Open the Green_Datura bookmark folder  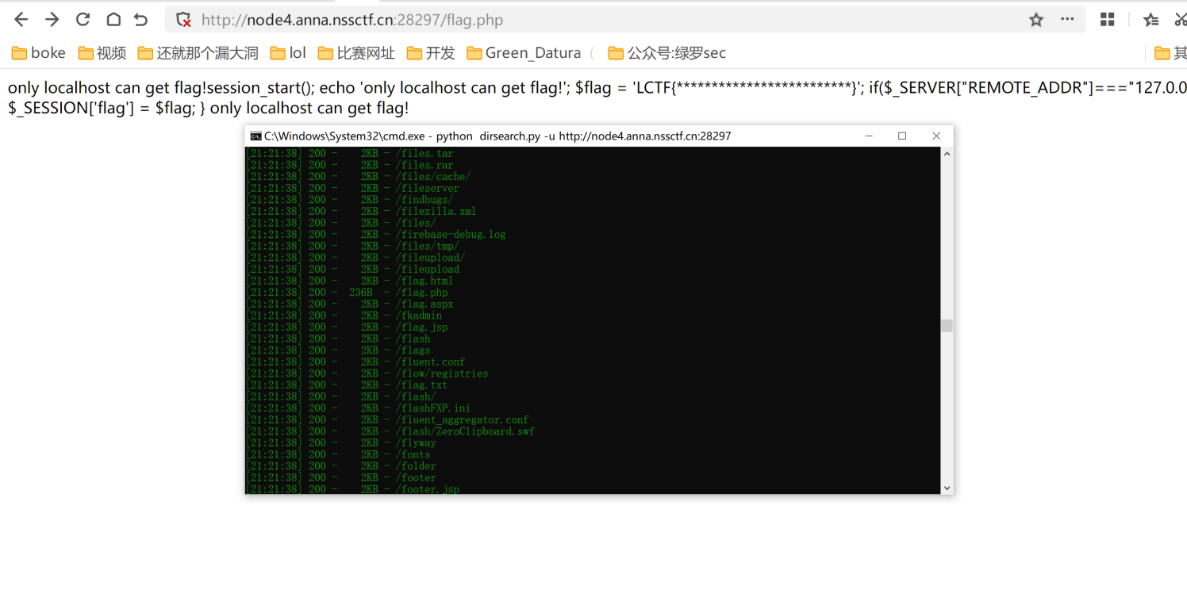pos(524,53)
